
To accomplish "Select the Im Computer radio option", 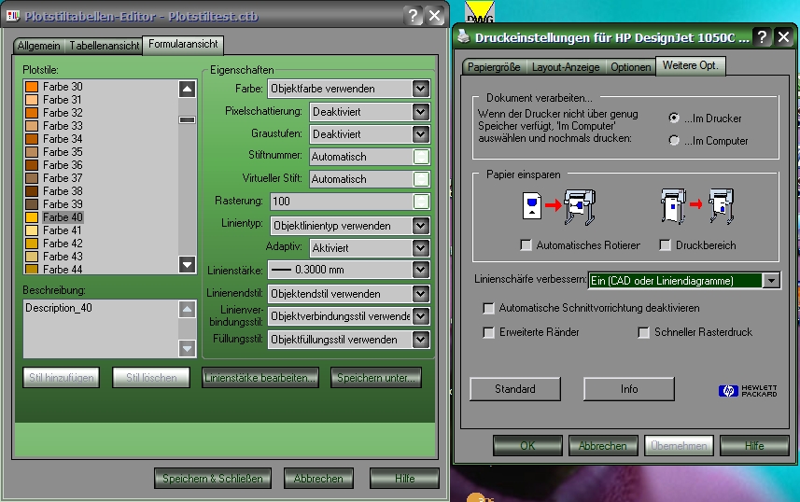I will click(x=674, y=140).
